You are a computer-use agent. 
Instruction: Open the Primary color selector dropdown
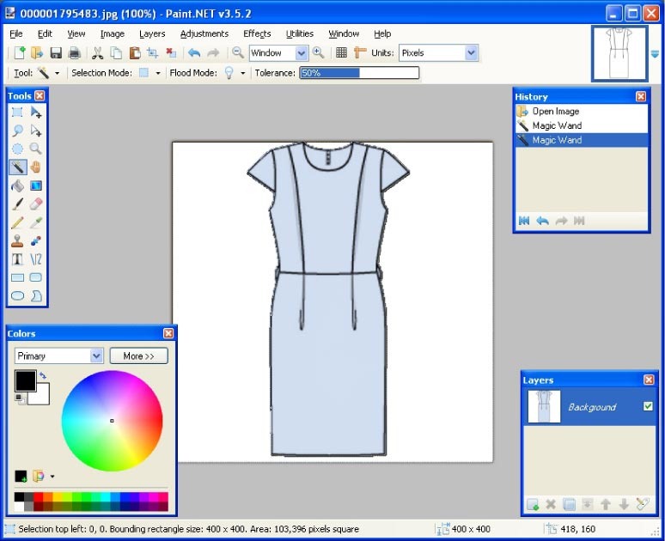(96, 356)
